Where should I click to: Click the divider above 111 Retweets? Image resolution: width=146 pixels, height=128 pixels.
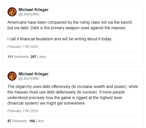[73, 52]
